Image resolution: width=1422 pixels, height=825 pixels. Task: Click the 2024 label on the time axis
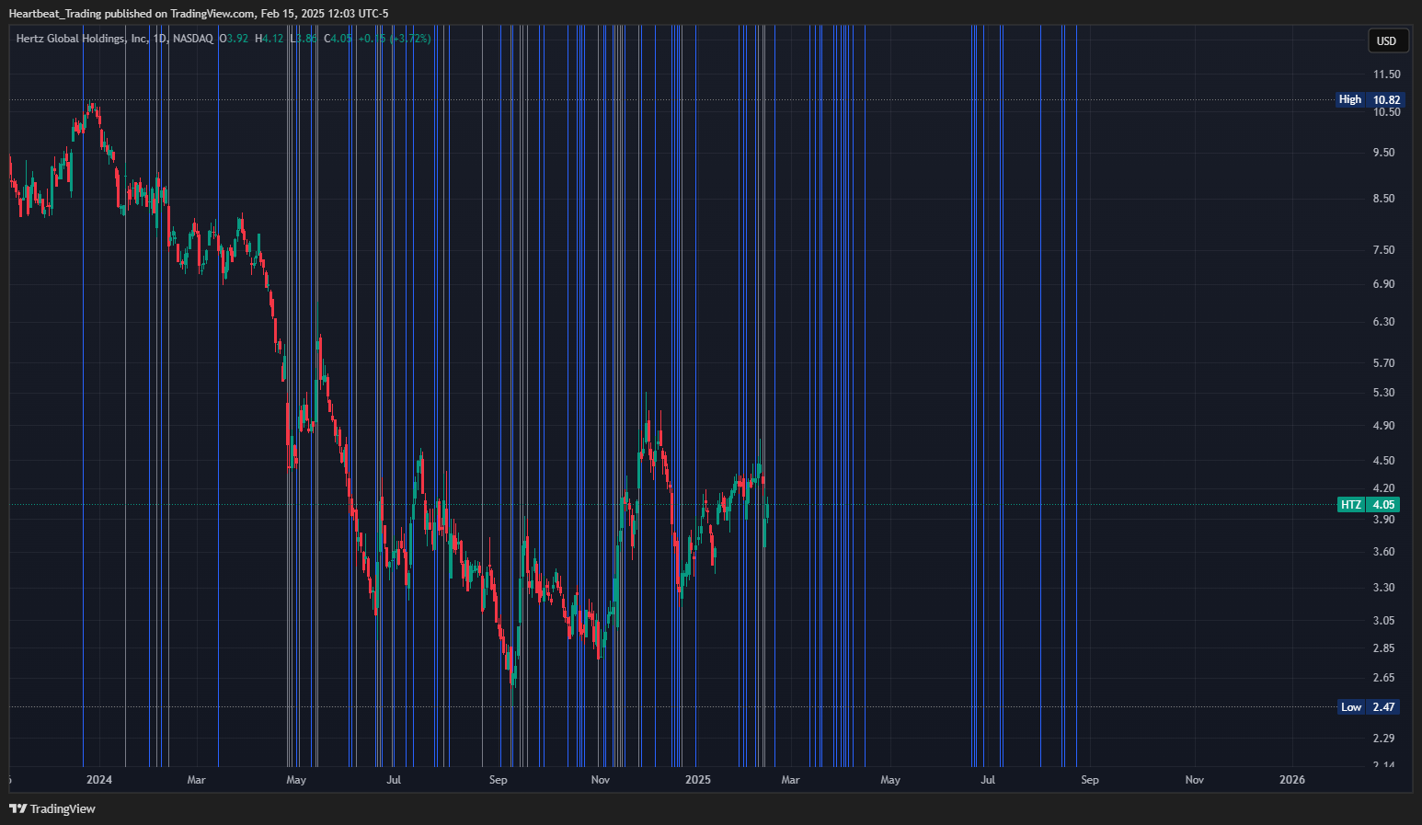point(98,780)
